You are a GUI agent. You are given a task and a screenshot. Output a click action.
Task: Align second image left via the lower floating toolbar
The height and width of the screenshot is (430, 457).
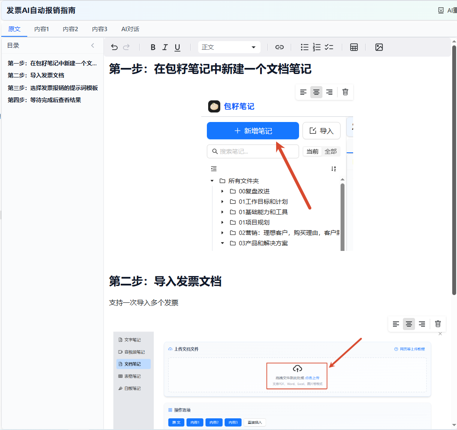coord(396,324)
